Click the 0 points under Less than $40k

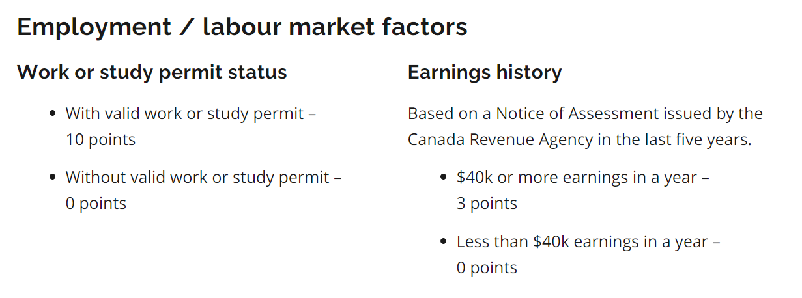487,267
